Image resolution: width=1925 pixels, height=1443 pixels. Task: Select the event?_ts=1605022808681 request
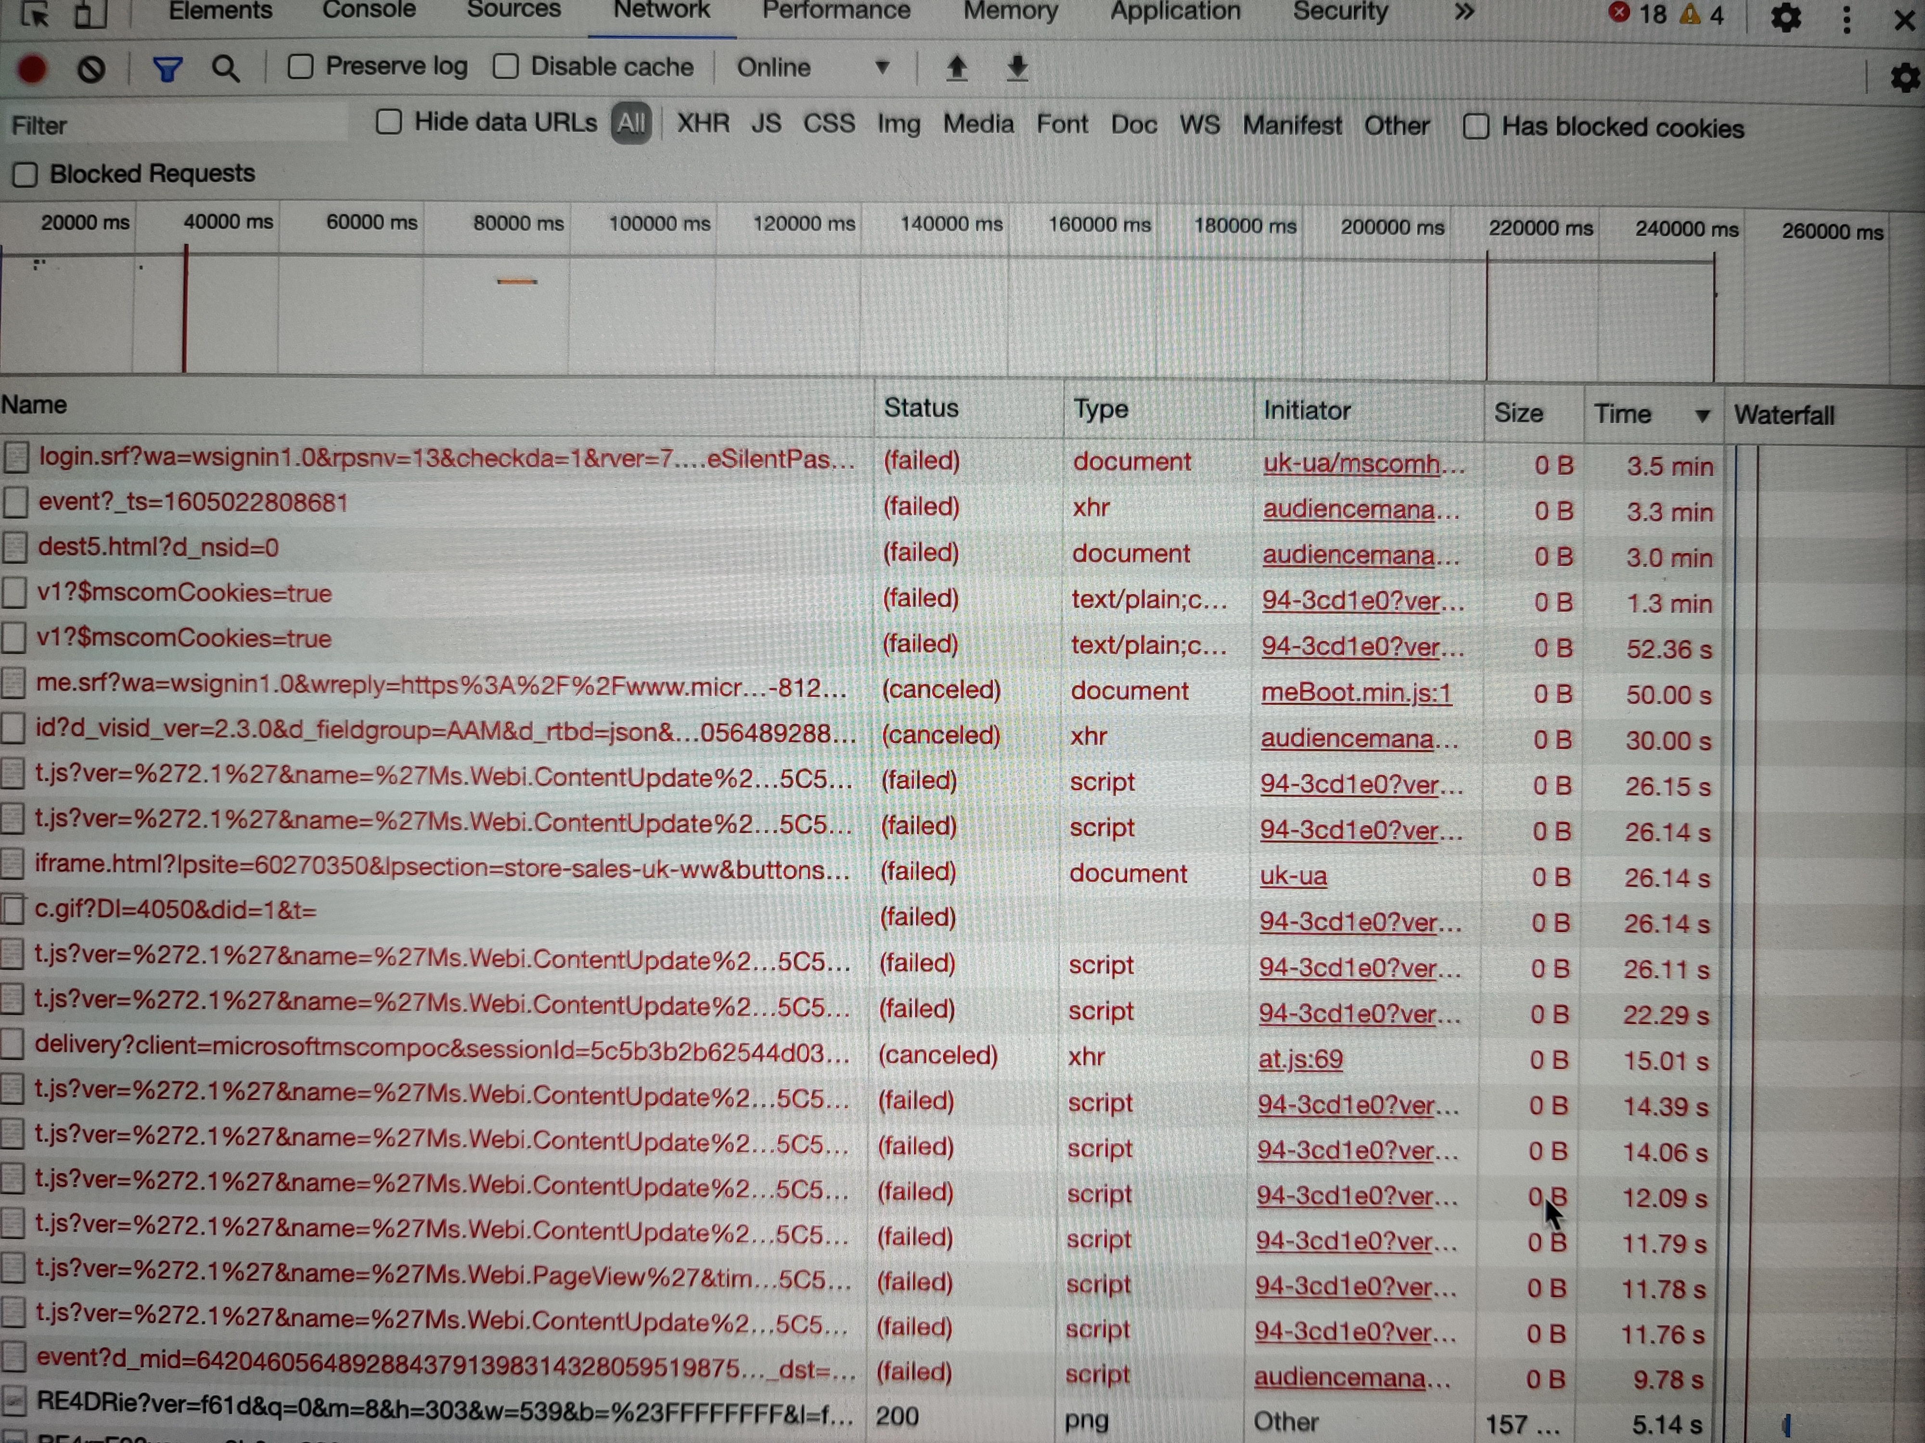click(x=193, y=503)
